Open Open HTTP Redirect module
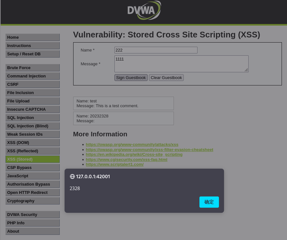 pos(33,193)
